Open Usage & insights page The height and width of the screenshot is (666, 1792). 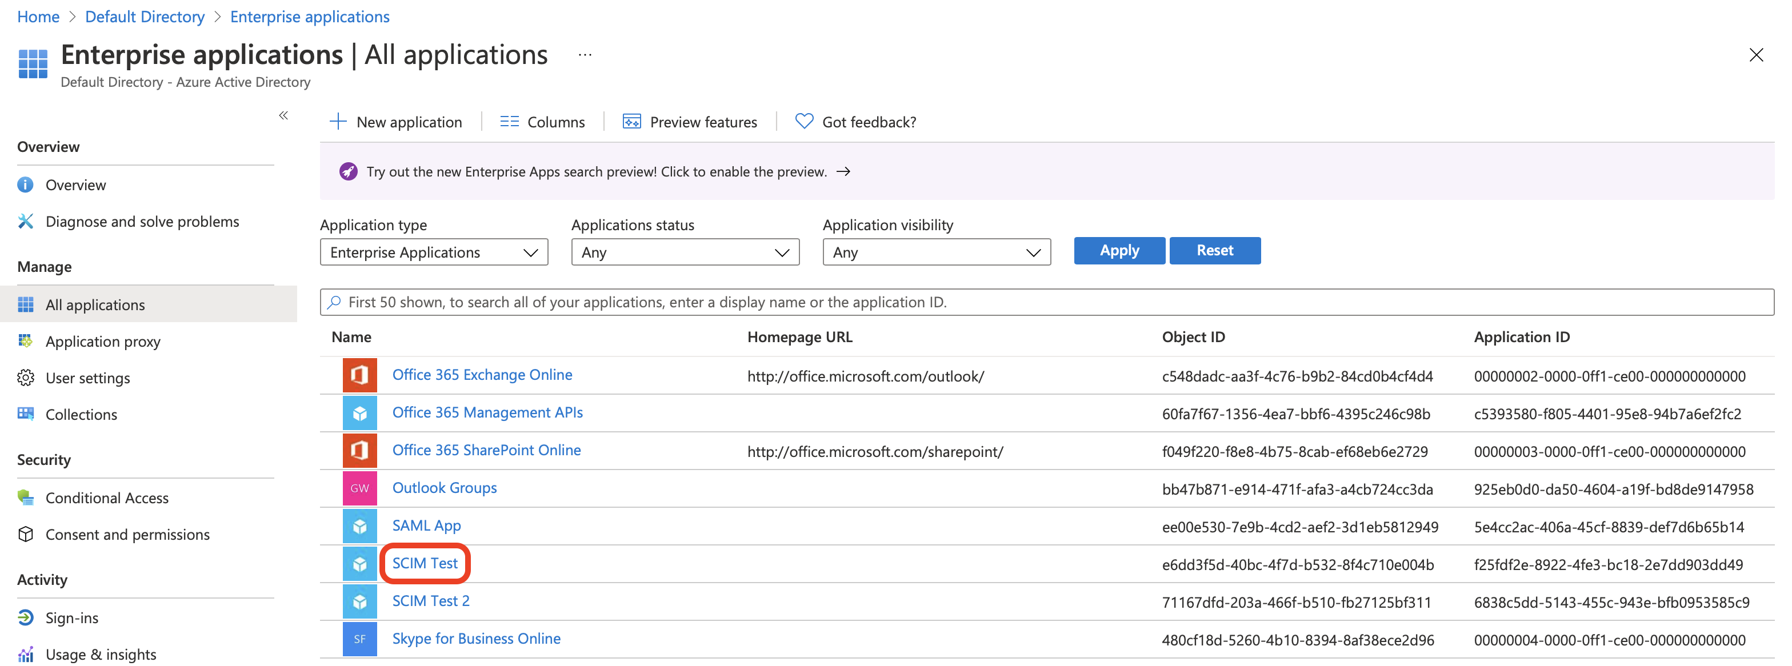101,655
